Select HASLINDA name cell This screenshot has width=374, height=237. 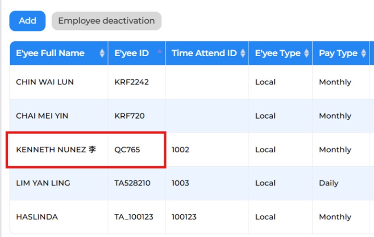pos(59,217)
